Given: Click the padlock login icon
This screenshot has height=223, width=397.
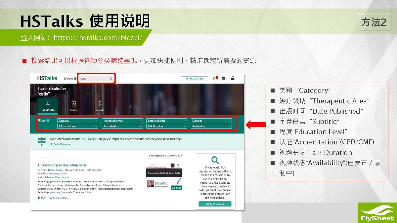Looking at the screenshot, I should tap(233, 78).
